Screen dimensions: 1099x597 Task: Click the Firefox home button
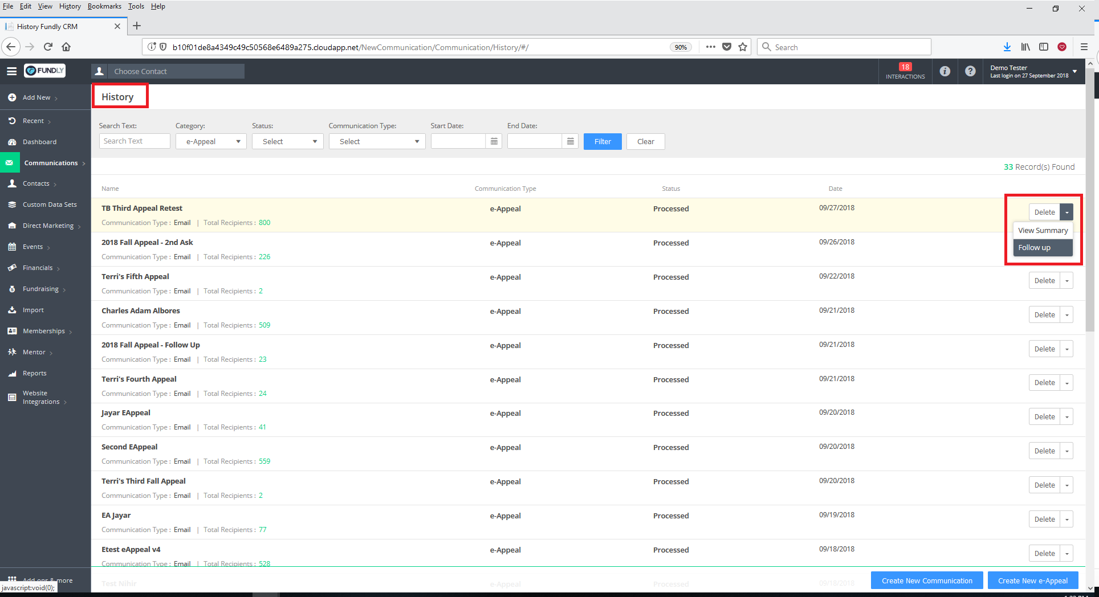66,47
